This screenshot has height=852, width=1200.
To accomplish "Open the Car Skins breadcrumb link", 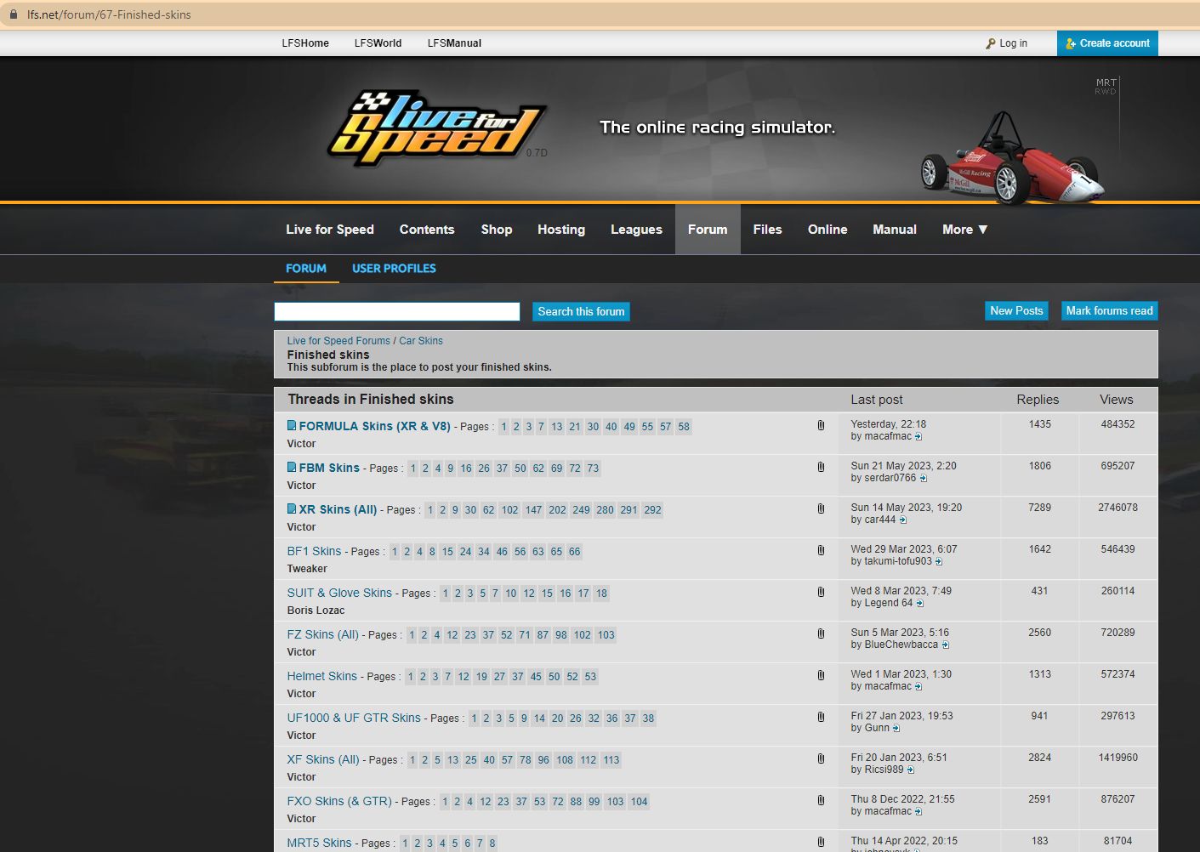I will pos(421,341).
